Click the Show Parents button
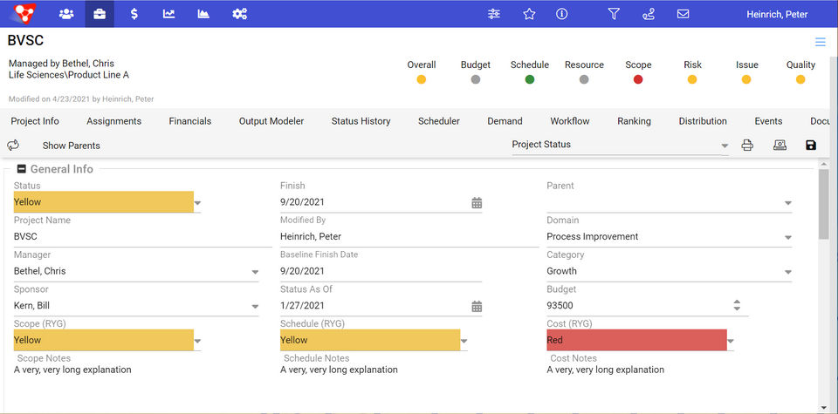This screenshot has width=838, height=414. tap(72, 146)
